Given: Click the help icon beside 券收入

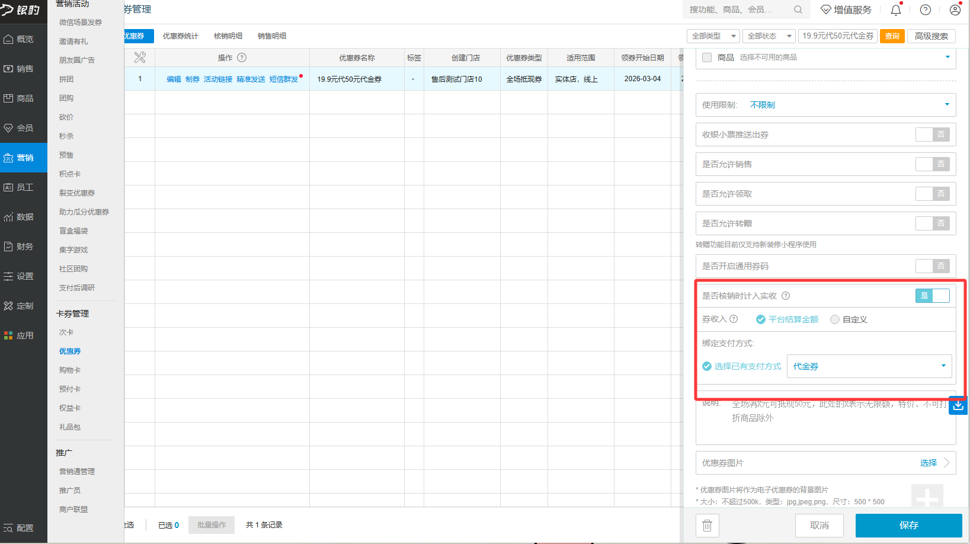Looking at the screenshot, I should [x=734, y=319].
